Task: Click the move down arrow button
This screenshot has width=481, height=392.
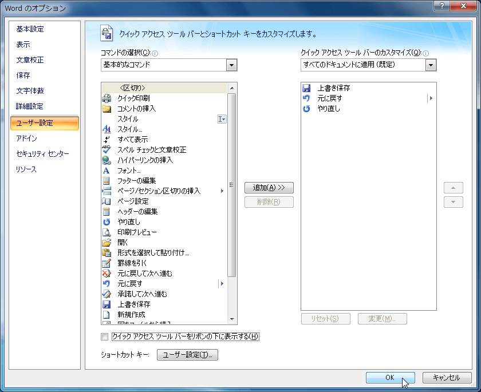Action: click(x=454, y=202)
